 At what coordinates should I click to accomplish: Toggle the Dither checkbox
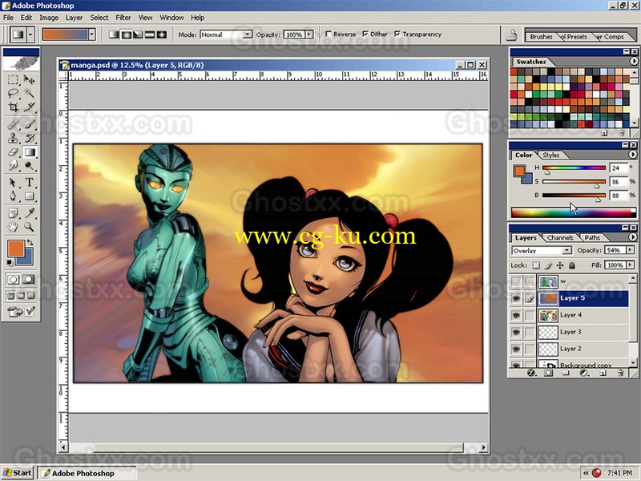tap(365, 34)
